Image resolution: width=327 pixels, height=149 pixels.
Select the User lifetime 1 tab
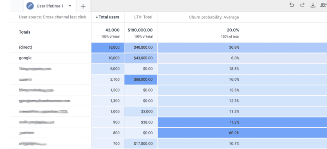pyautogui.click(x=50, y=6)
